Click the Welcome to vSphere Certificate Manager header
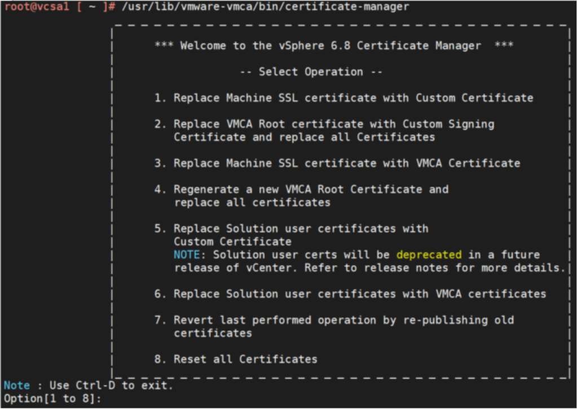Image resolution: width=577 pixels, height=409 pixels. pyautogui.click(x=334, y=46)
